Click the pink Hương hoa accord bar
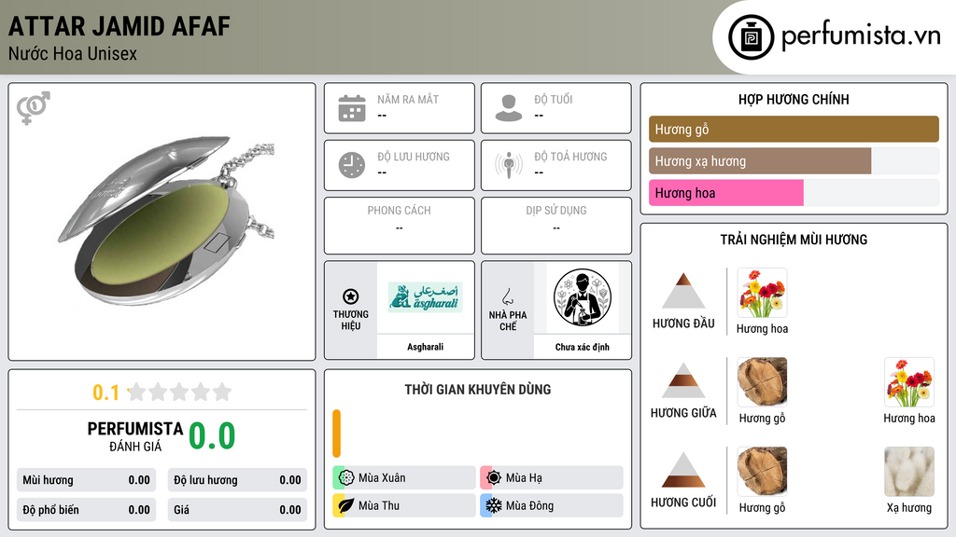This screenshot has height=537, width=956. click(726, 193)
